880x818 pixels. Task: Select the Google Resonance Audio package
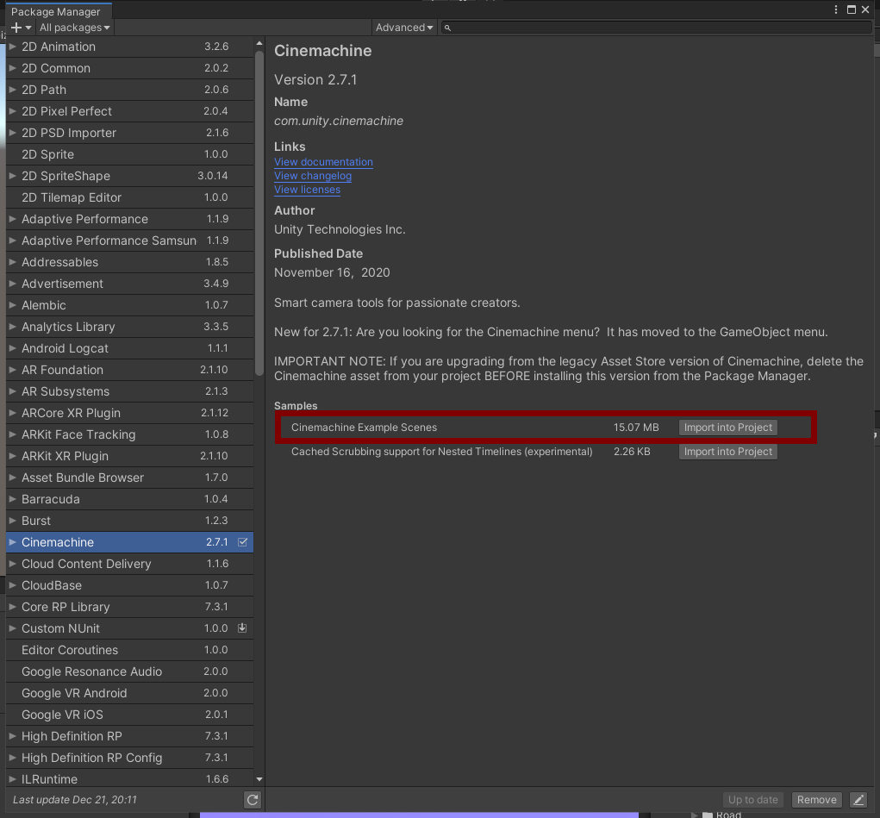[x=129, y=671]
